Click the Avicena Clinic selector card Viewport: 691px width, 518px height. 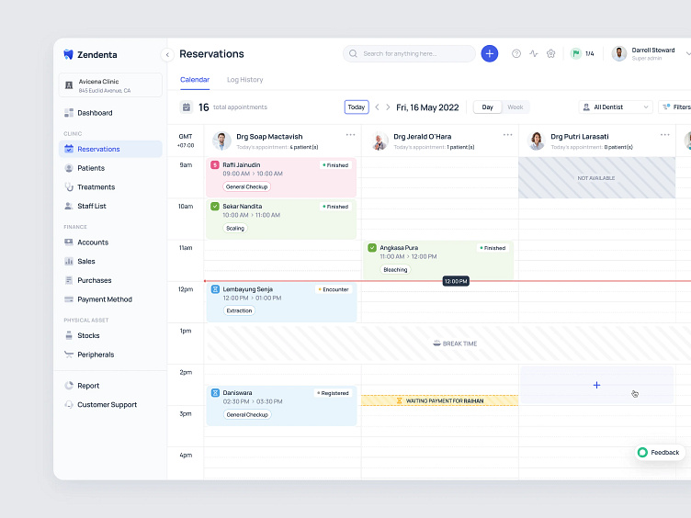(x=110, y=85)
